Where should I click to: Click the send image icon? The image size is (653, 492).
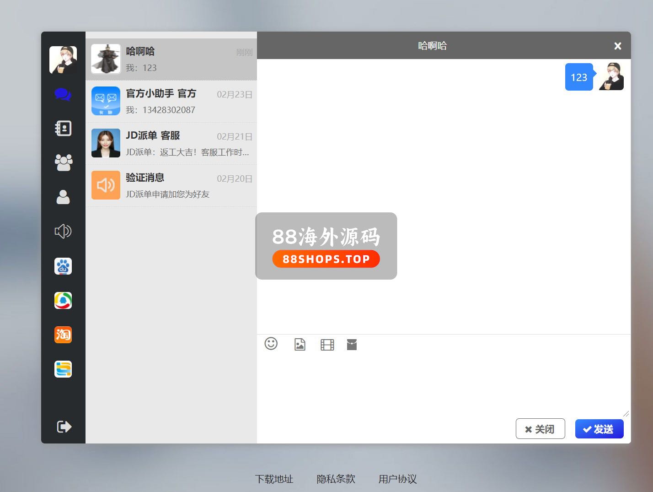300,345
